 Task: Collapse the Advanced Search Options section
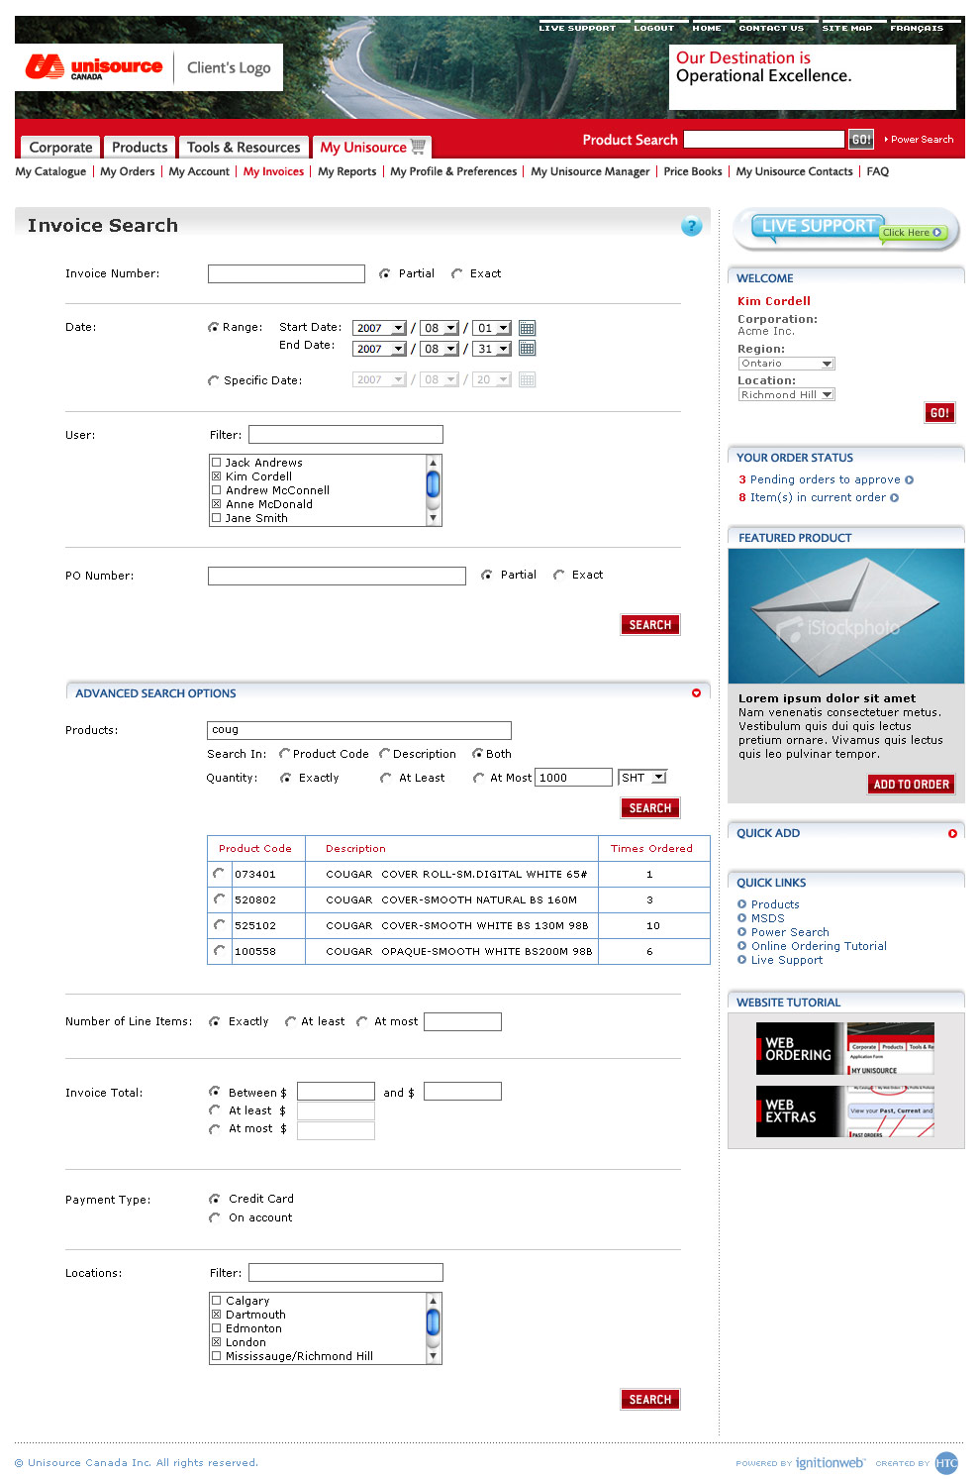coord(696,693)
